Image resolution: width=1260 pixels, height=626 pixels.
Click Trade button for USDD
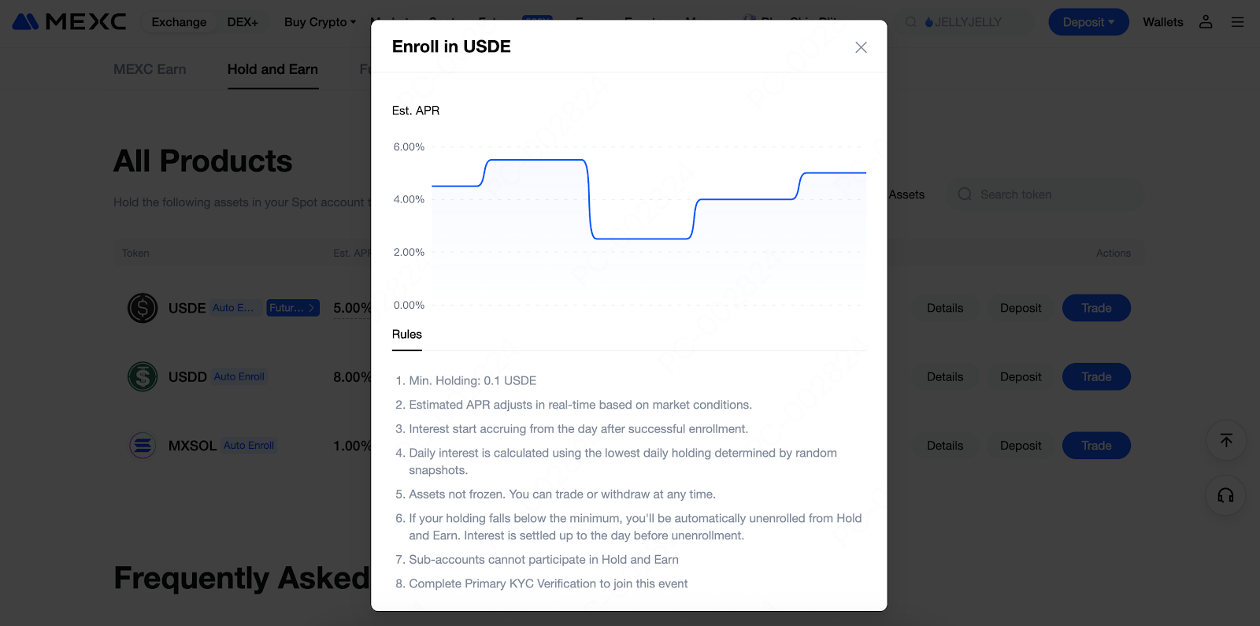click(1096, 376)
